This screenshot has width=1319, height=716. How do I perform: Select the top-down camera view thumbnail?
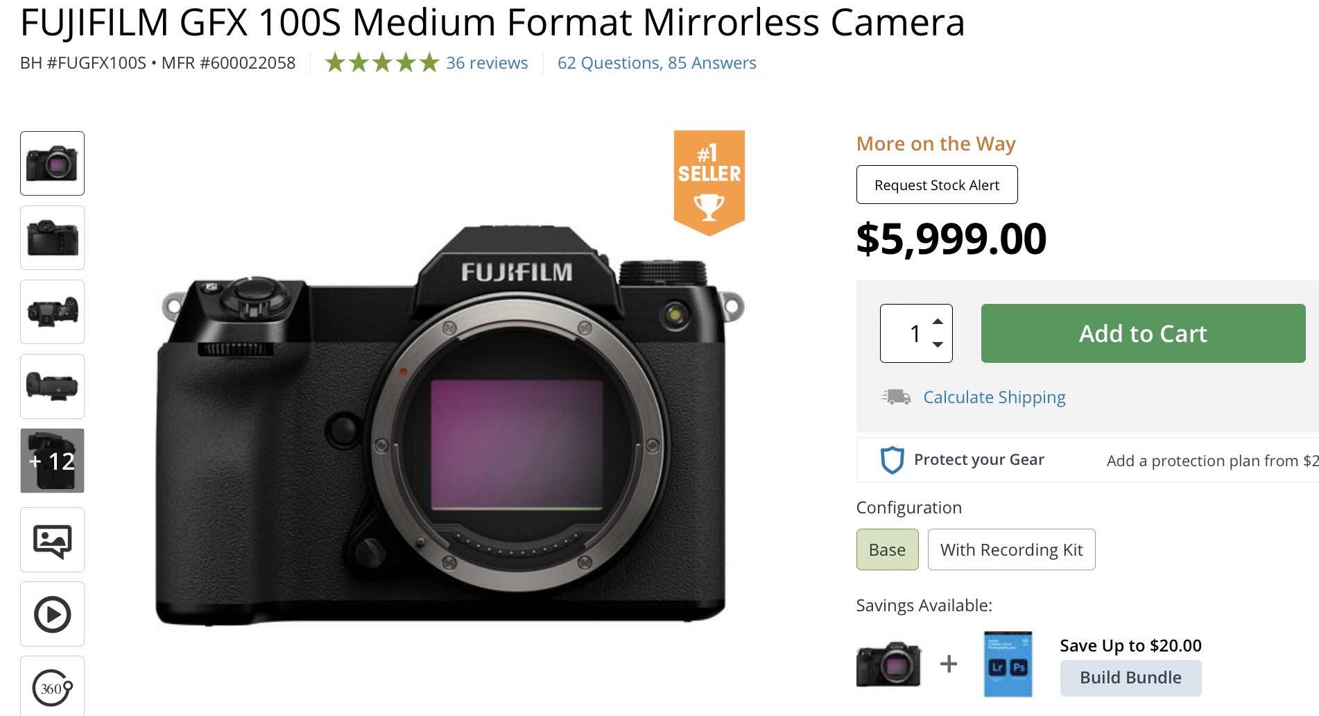click(x=52, y=312)
